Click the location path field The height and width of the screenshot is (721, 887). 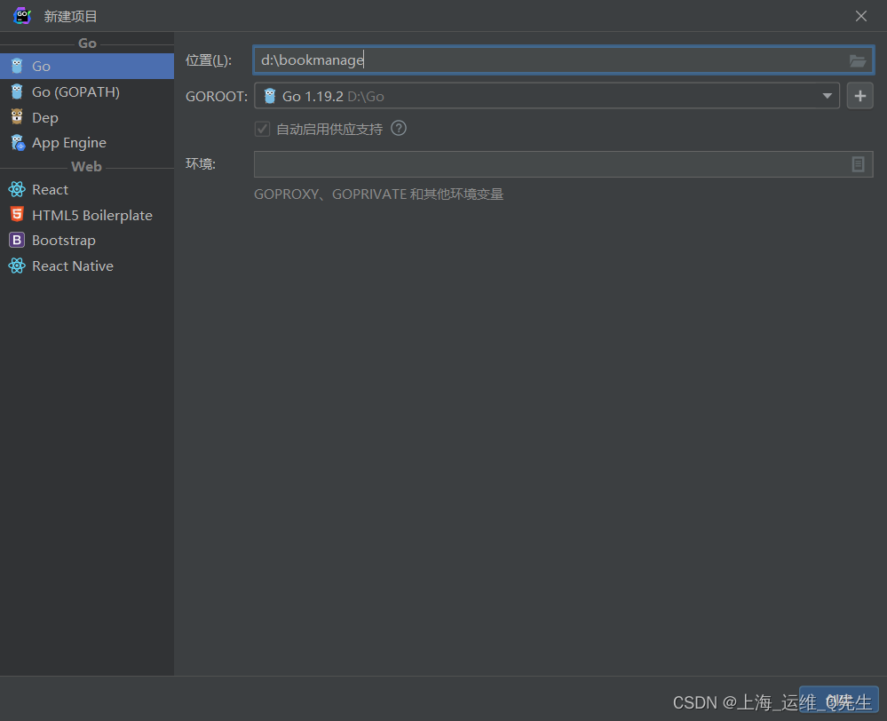pyautogui.click(x=564, y=60)
